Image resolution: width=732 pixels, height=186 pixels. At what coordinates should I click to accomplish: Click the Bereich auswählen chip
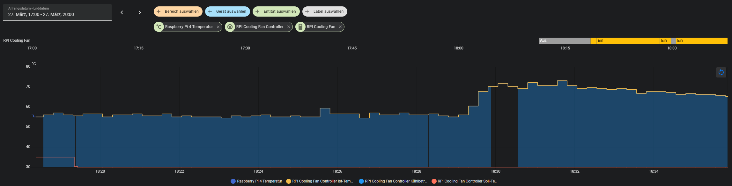coord(178,11)
